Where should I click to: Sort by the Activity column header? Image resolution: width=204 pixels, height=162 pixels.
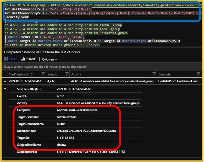click(x=76, y=74)
